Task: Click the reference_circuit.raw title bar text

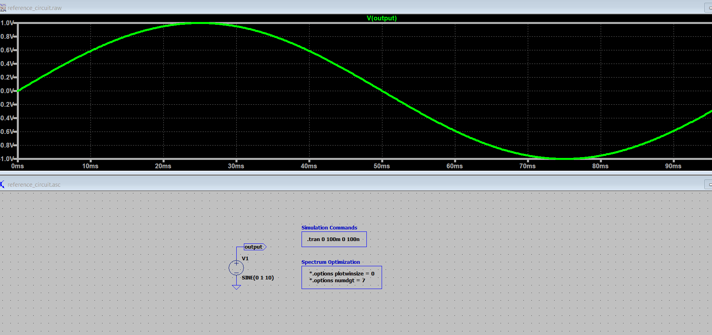Action: tap(34, 8)
